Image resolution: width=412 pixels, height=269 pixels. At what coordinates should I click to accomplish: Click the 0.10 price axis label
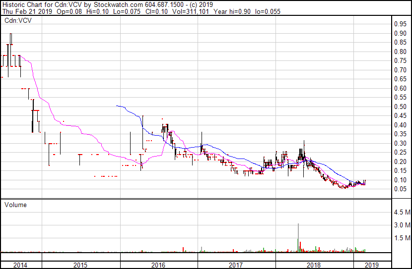point(400,180)
